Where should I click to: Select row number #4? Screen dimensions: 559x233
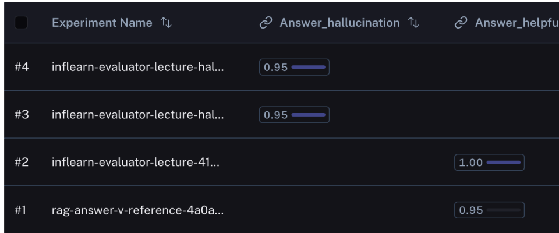point(22,67)
